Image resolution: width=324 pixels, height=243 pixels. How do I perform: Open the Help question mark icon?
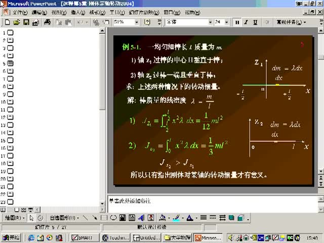point(147,22)
